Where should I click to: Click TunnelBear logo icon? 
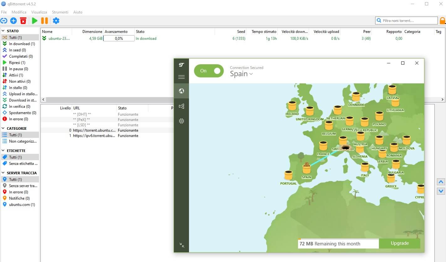(x=181, y=65)
